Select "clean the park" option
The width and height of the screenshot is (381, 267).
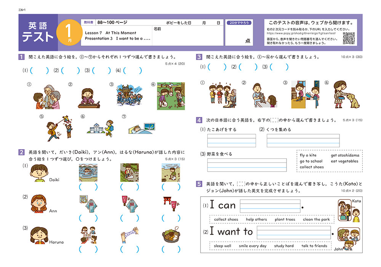pos(316,219)
